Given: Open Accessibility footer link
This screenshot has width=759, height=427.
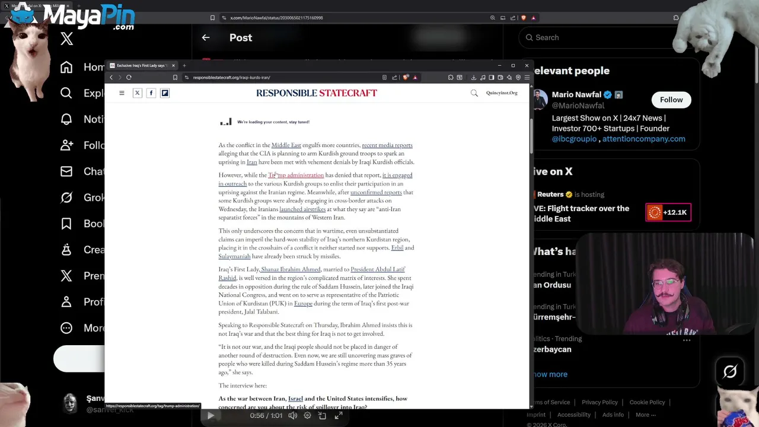Looking at the screenshot, I should pos(574,415).
